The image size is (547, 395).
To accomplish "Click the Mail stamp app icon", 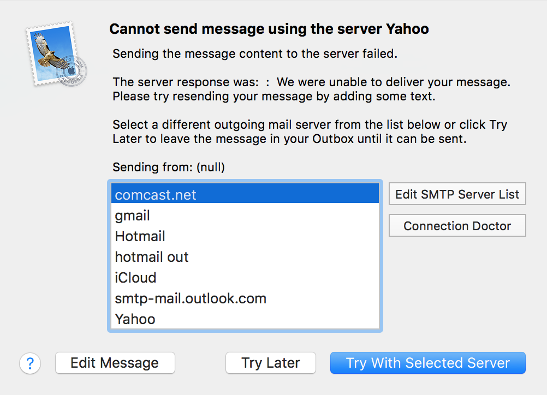I will [x=56, y=54].
